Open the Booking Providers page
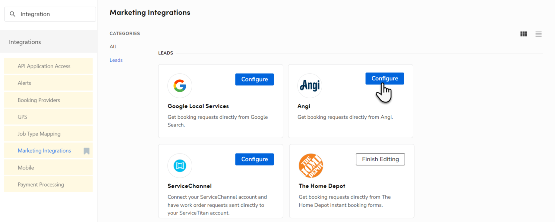This screenshot has width=555, height=222. (39, 100)
